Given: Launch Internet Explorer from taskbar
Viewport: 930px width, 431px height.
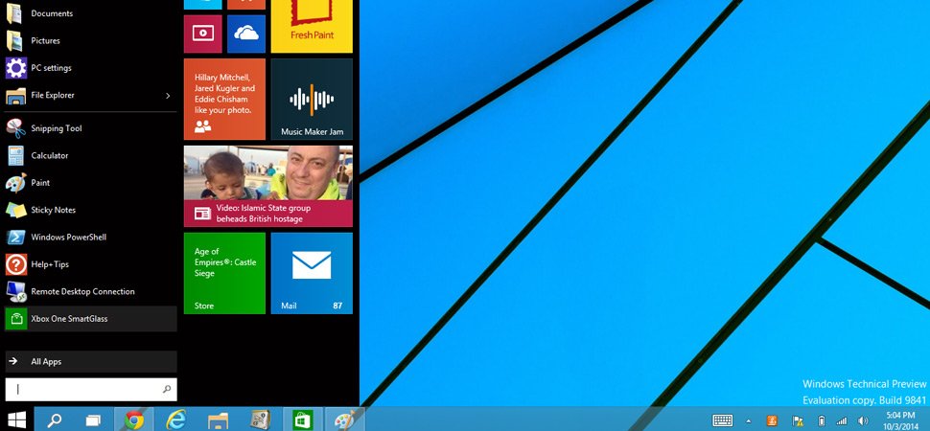Looking at the screenshot, I should 175,420.
